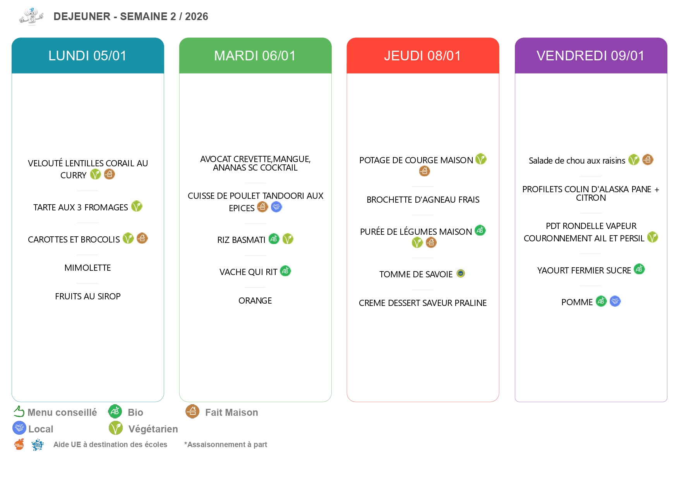The image size is (679, 480).
Task: Click the Aide UE à destination des écoles text
Action: [x=110, y=445]
